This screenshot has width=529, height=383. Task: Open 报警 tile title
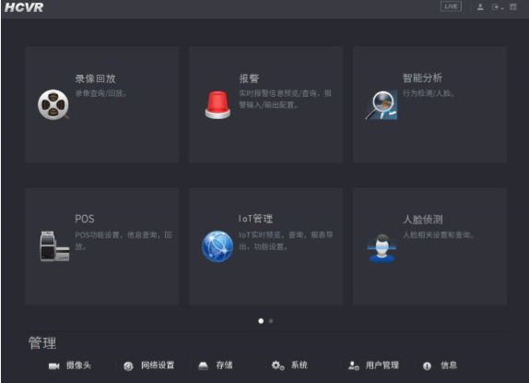tap(249, 78)
